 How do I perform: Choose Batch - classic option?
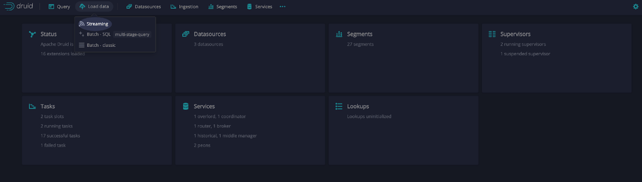(x=115, y=45)
